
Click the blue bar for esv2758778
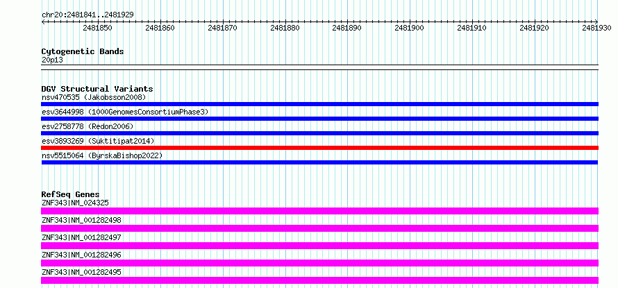click(319, 133)
